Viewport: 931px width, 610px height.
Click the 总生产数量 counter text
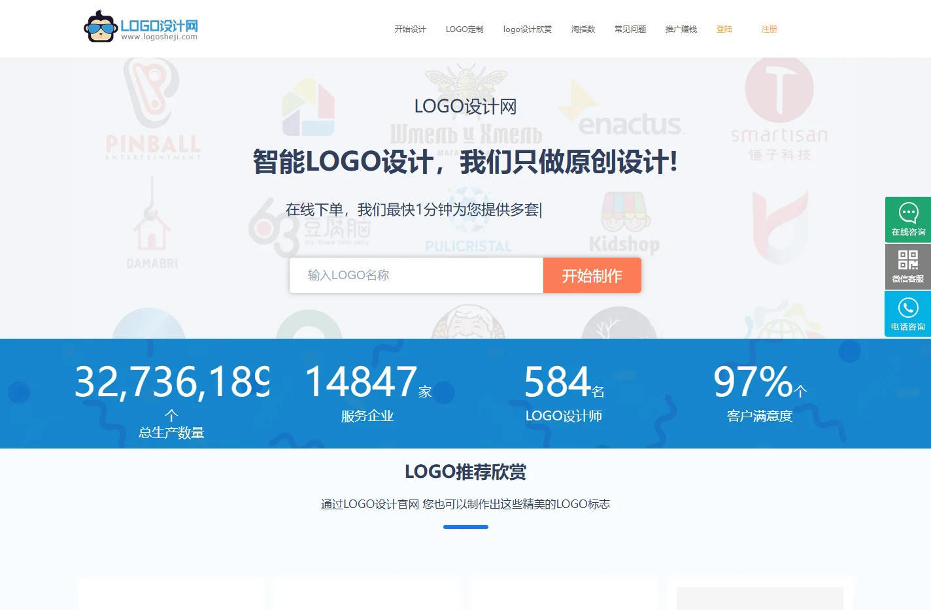[x=171, y=433]
